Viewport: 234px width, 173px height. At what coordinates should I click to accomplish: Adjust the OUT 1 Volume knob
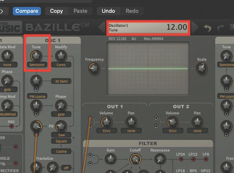(106, 122)
